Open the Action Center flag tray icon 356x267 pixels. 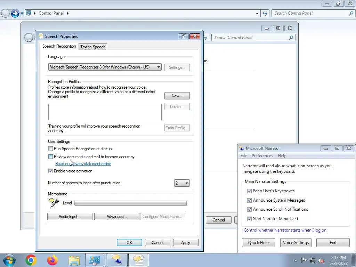[x=304, y=260]
